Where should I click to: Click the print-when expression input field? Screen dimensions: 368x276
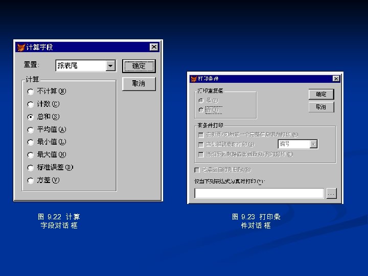(259, 193)
